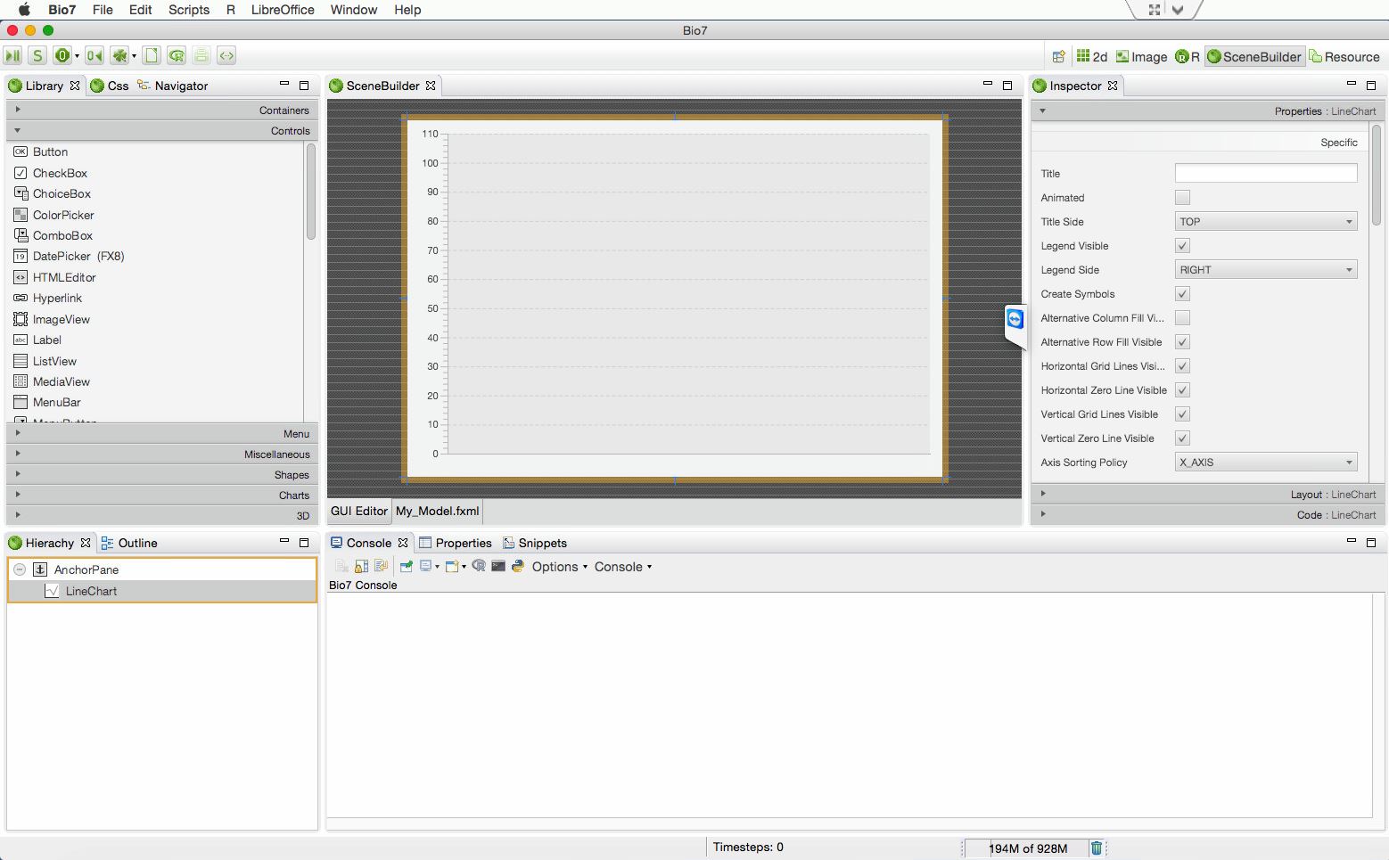This screenshot has height=860, width=1389.
Task: Open the console Options menu button
Action: [560, 567]
